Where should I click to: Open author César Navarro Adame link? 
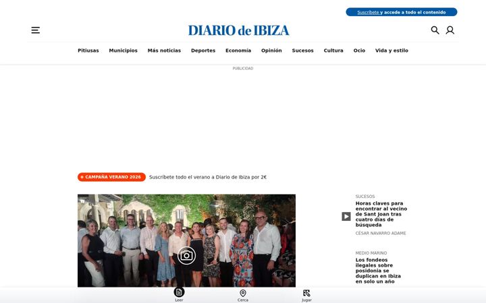click(381, 233)
